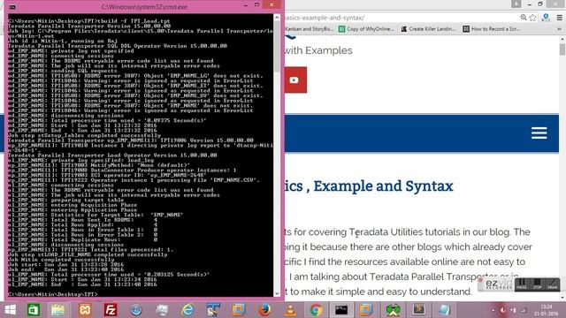Open Sublime Text from the taskbar

tap(418, 309)
